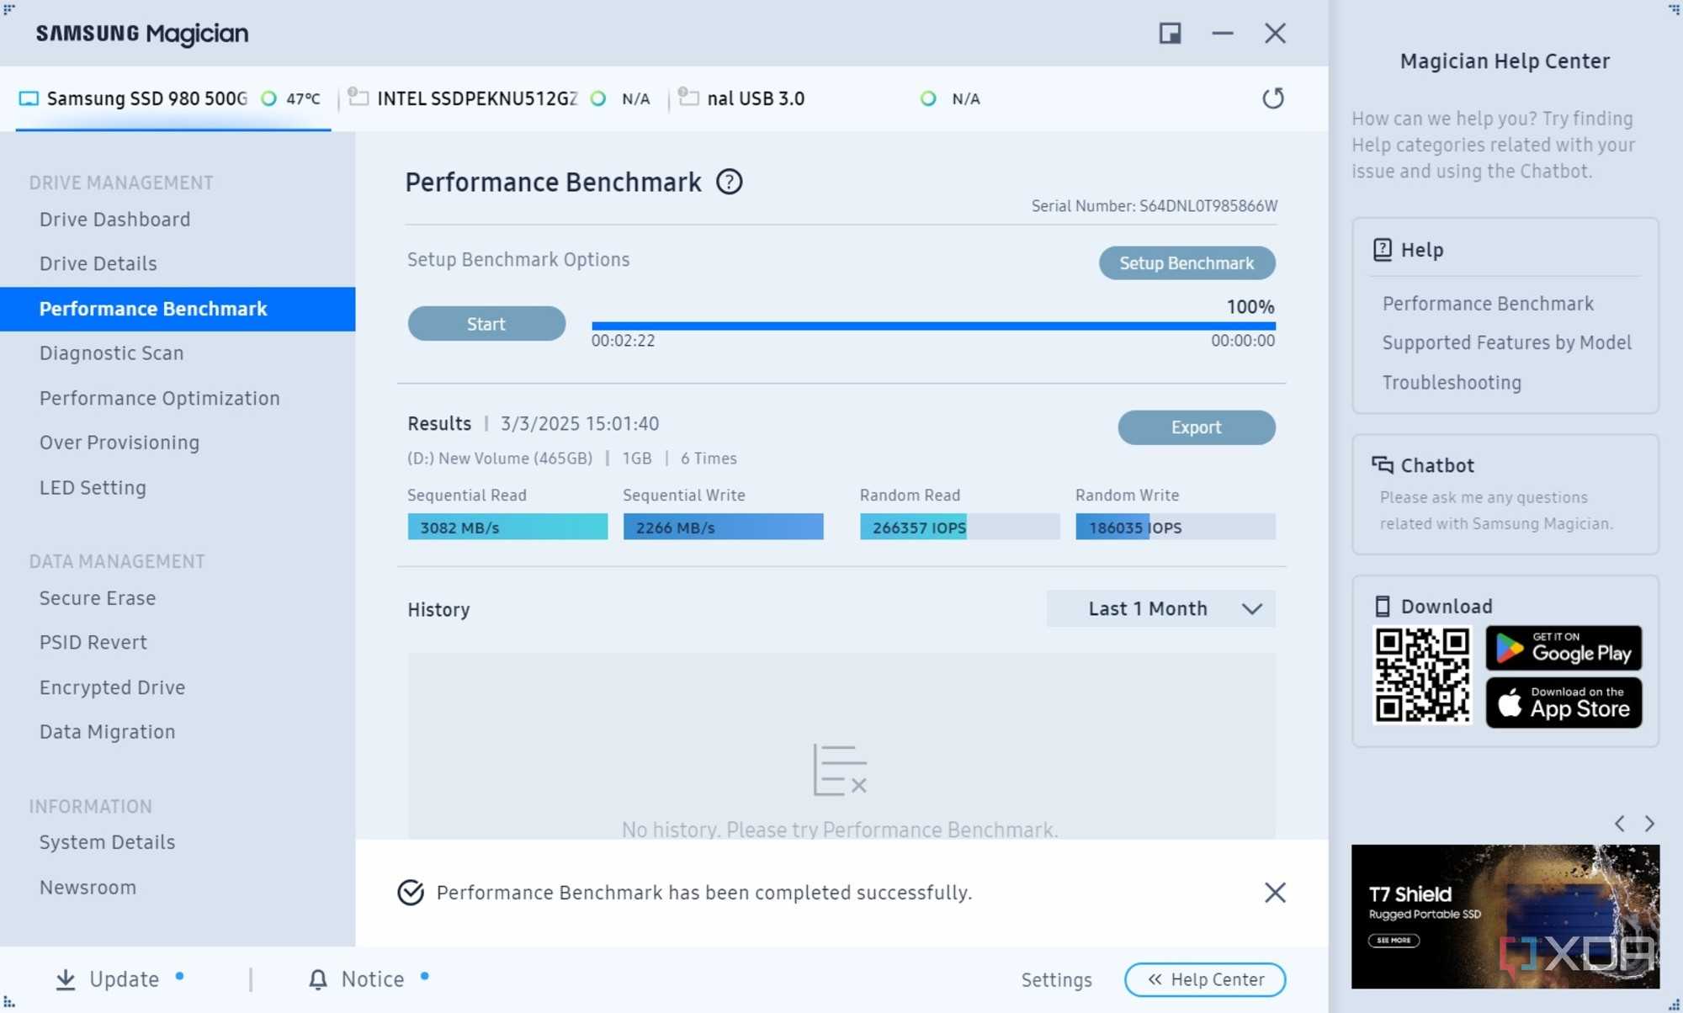
Task: Click the Chatbot icon
Action: [1382, 464]
